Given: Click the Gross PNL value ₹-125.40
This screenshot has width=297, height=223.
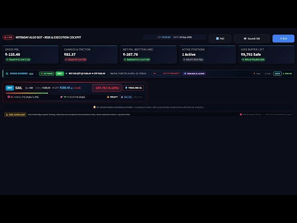Looking at the screenshot, I should tap(13, 54).
